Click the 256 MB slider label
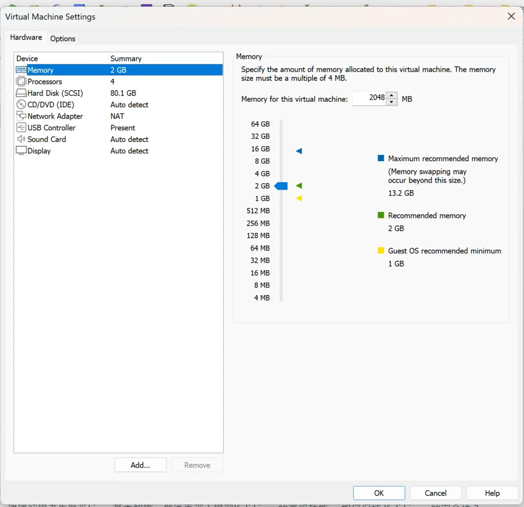 coord(258,223)
